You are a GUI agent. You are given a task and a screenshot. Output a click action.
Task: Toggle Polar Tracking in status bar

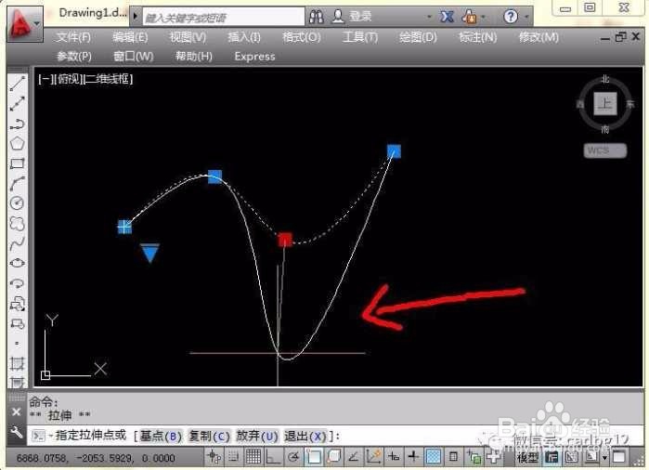point(293,457)
